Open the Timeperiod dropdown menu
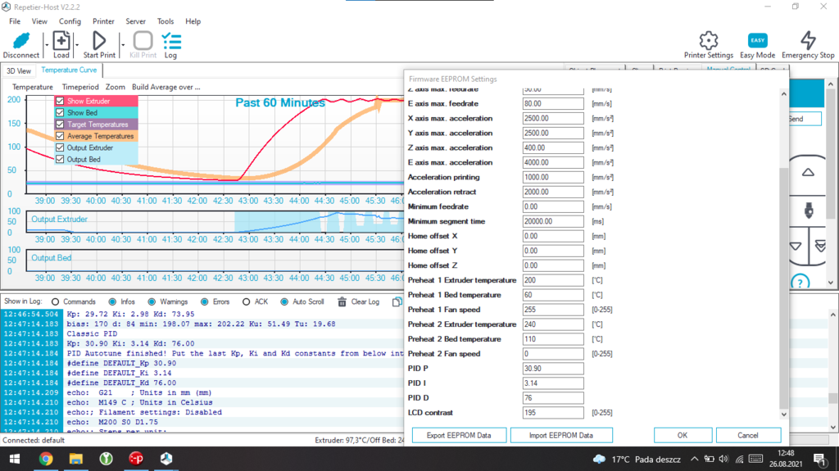 [x=80, y=87]
